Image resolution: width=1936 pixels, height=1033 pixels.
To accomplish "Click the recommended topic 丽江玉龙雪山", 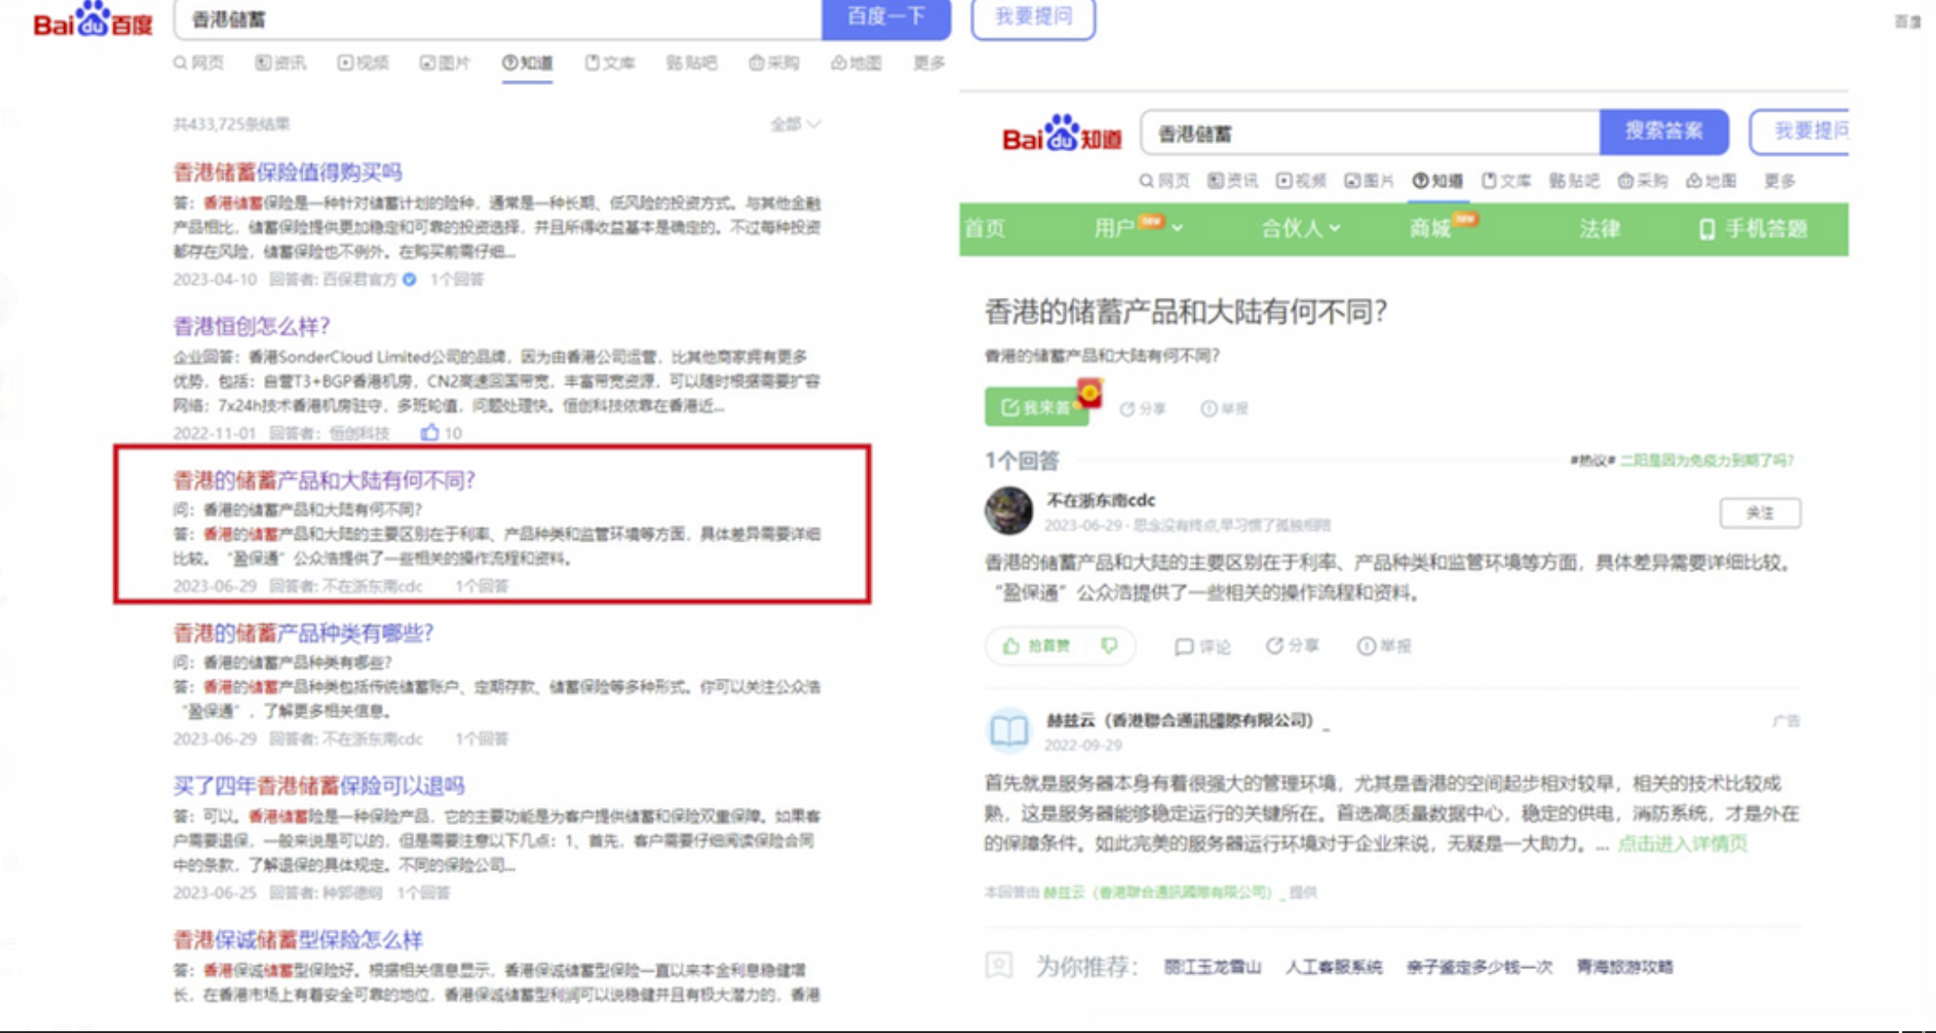I will tap(1212, 966).
